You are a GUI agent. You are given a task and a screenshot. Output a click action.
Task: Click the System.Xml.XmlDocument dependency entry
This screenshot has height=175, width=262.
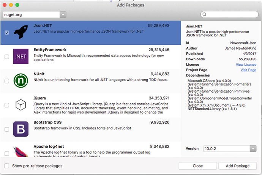(216, 106)
